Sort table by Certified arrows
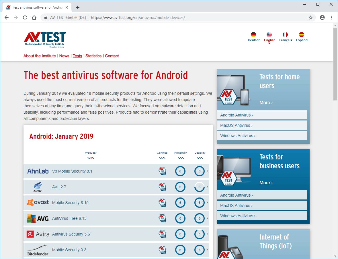Screen dimensions: 338x259 tap(162, 158)
